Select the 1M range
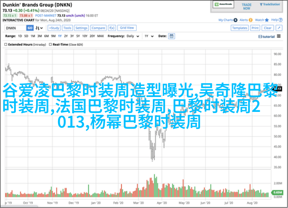The image size is (288, 208). 33,36
